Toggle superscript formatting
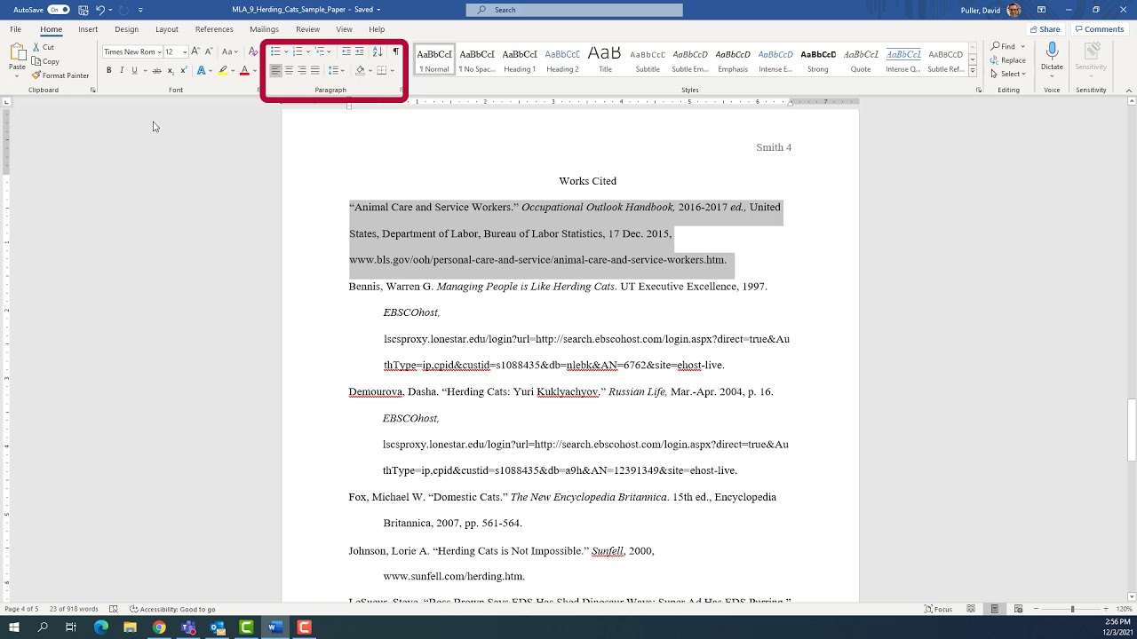Viewport: 1137px width, 639px height. 183,70
